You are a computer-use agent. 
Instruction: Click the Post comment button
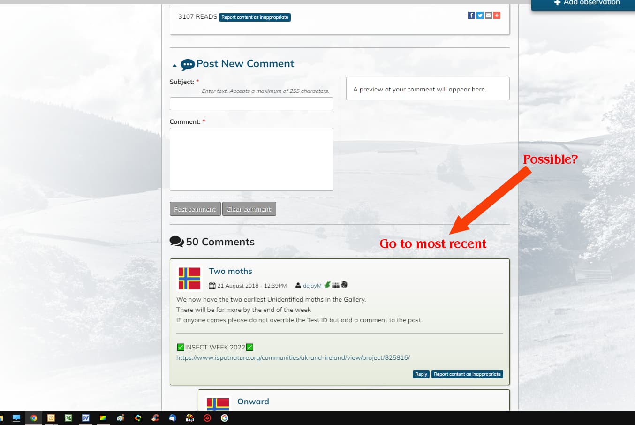click(x=195, y=209)
